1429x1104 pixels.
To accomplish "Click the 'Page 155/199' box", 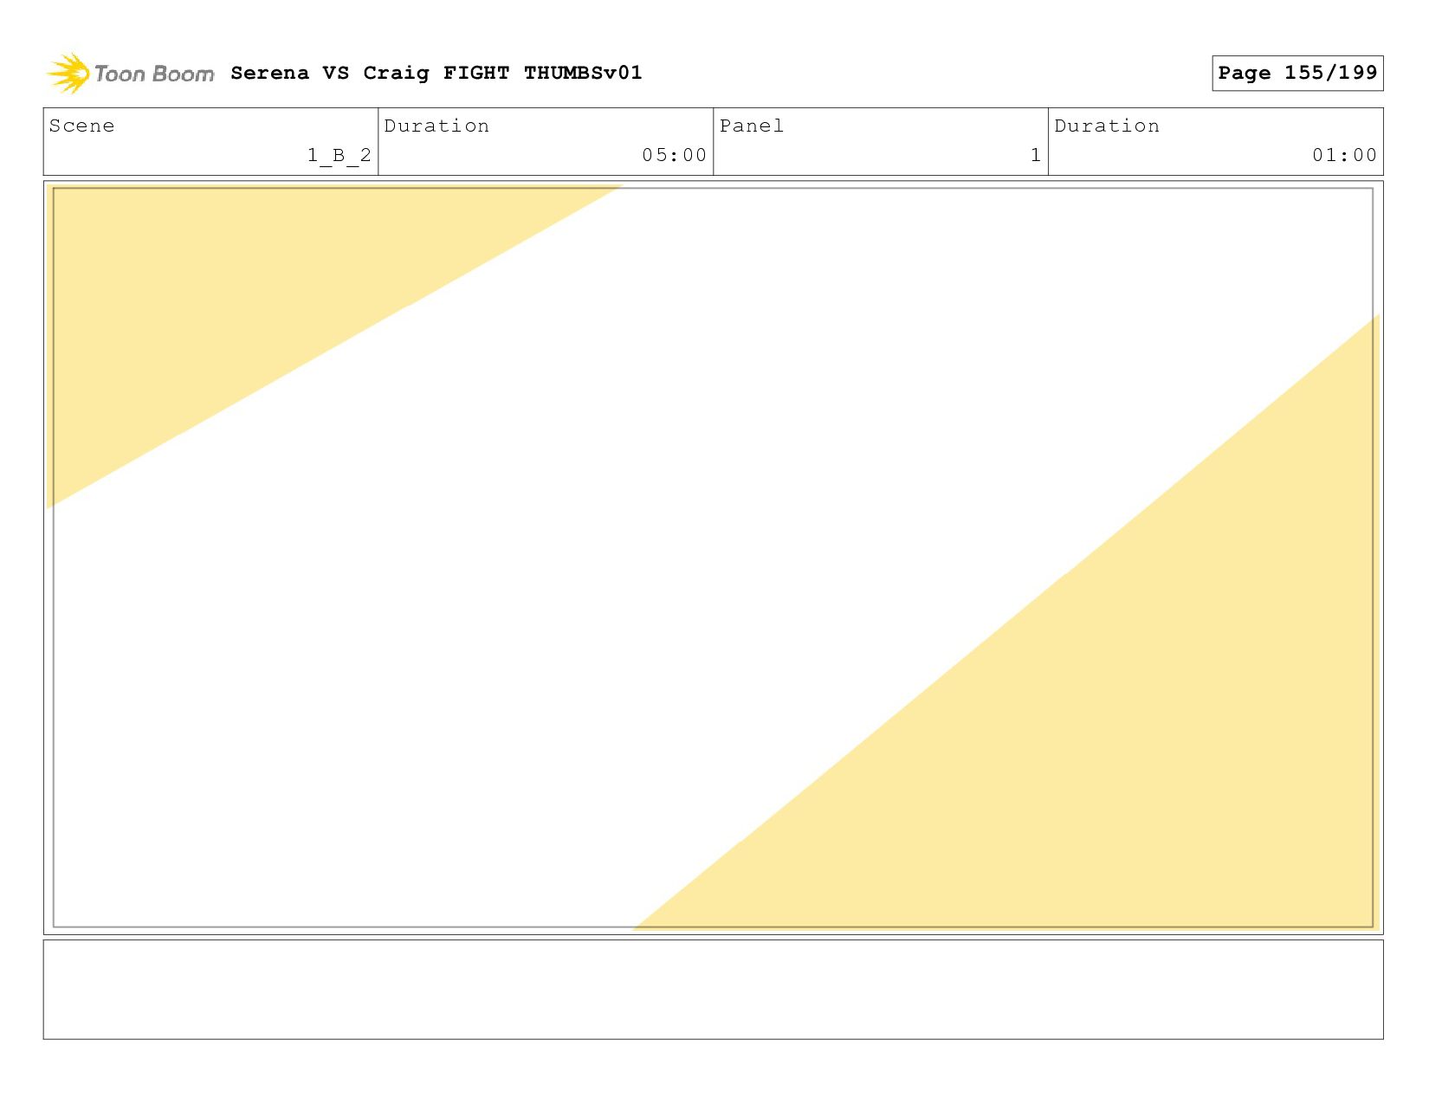I will coord(1297,73).
